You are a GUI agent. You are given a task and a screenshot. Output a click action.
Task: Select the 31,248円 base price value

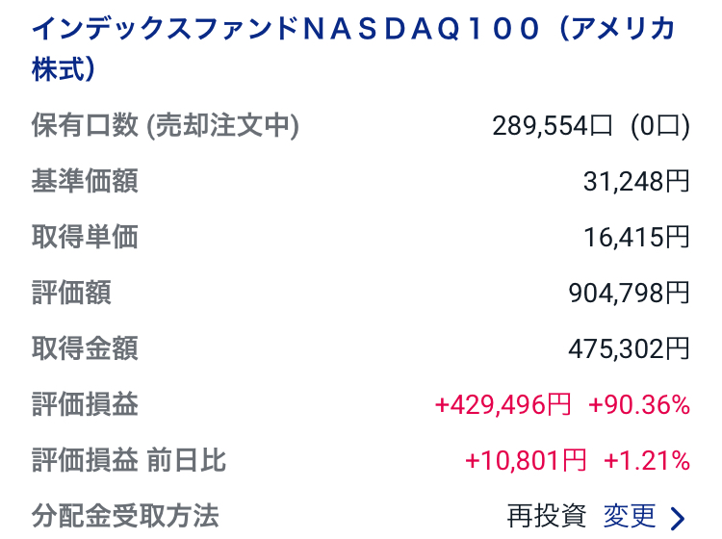click(x=636, y=181)
